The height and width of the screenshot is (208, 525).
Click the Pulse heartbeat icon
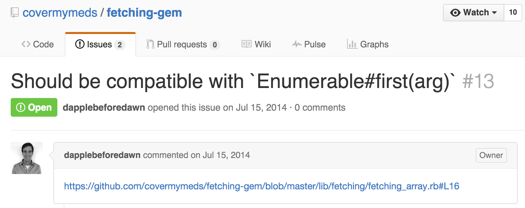pos(297,44)
